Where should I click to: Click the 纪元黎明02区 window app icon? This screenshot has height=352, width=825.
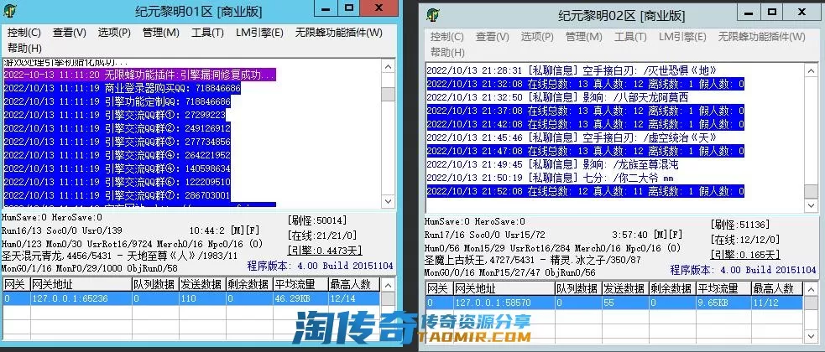click(433, 14)
